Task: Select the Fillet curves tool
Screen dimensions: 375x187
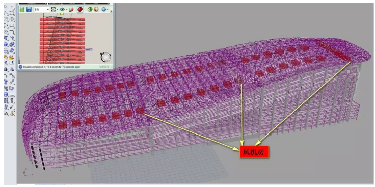Action: [x=12, y=32]
